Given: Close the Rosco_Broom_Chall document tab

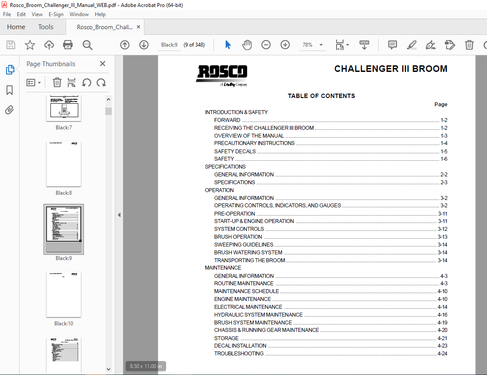Looking at the screenshot, I should (x=139, y=27).
